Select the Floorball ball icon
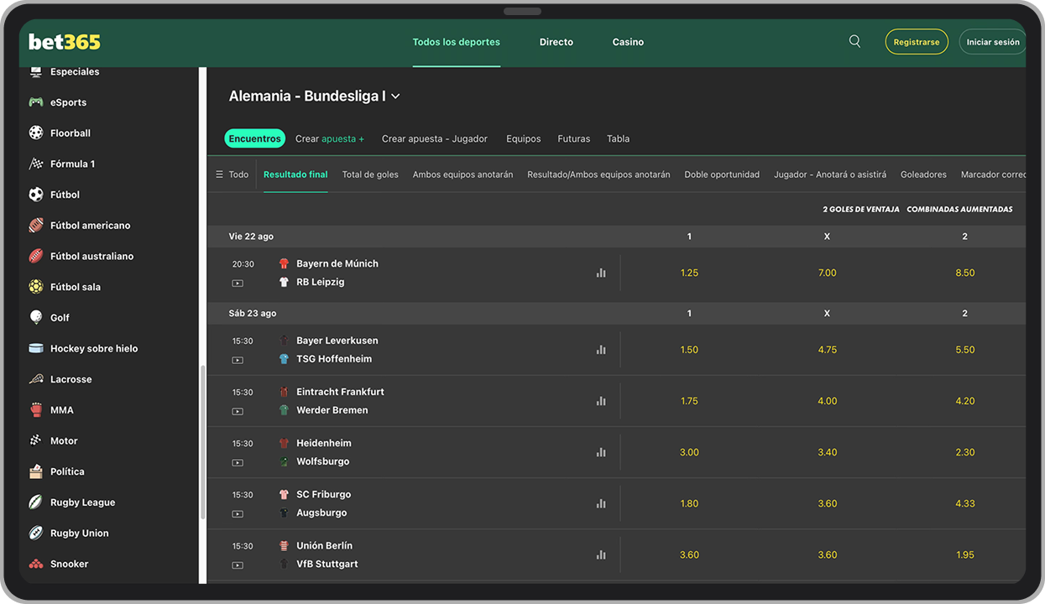Viewport: 1045px width, 604px height. point(36,133)
